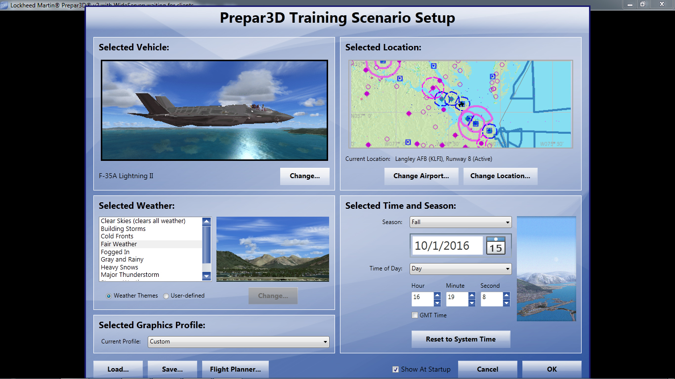Reset time to system time
Image resolution: width=675 pixels, height=379 pixels.
click(x=461, y=340)
